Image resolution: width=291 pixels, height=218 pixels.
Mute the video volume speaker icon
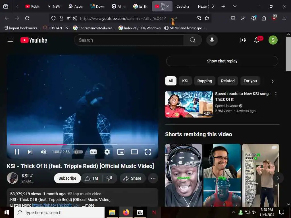[43, 152]
